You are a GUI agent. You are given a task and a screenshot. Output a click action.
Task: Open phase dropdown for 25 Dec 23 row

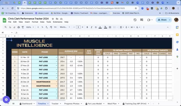click(x=57, y=82)
